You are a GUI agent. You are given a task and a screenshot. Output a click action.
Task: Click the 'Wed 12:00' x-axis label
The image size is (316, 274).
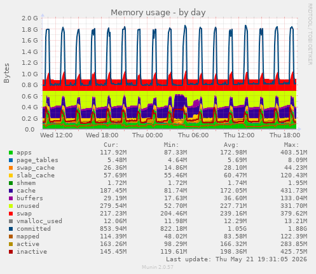click(57, 135)
